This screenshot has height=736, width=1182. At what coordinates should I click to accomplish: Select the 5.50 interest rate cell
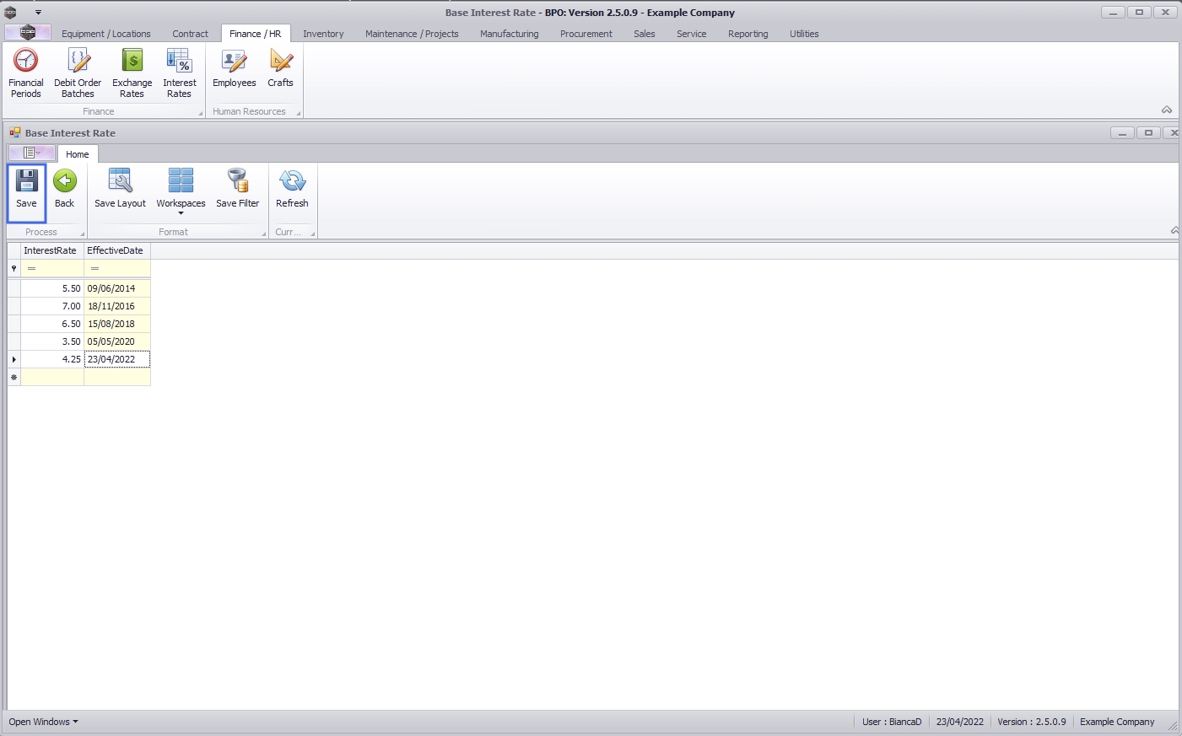pyautogui.click(x=52, y=288)
